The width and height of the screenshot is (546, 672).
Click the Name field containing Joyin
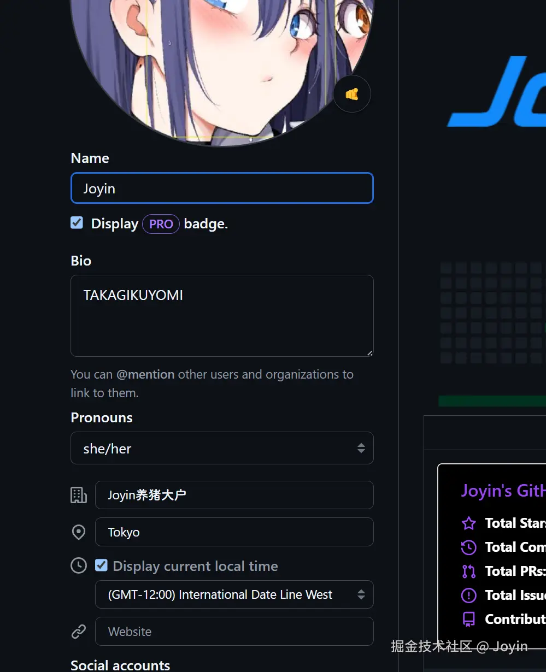click(x=222, y=188)
